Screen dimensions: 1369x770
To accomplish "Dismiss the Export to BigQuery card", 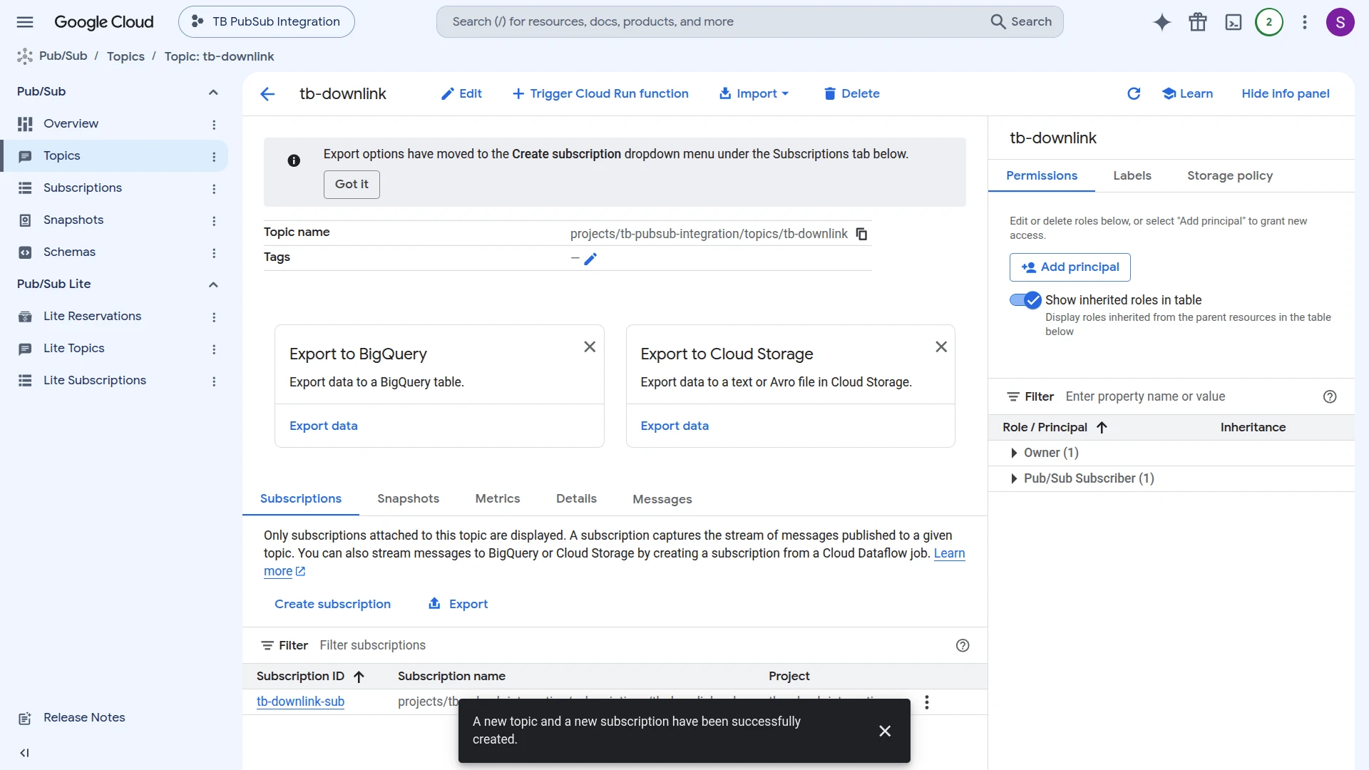I will click(590, 346).
